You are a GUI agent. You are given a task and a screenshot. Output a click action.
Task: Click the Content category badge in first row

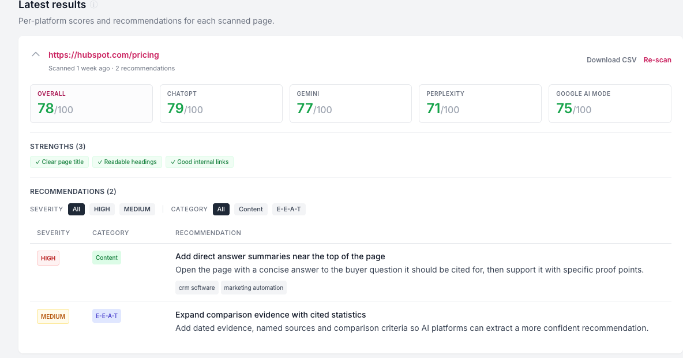tap(107, 258)
